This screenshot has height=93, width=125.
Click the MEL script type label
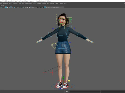tap(67, 91)
